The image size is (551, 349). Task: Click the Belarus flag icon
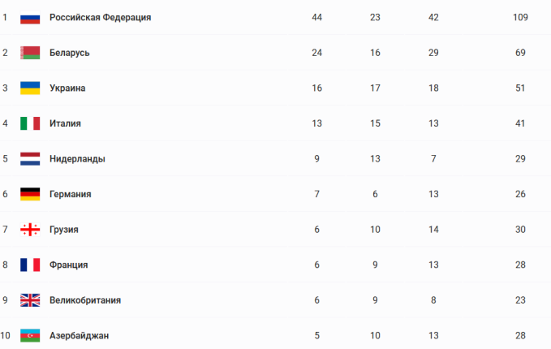pos(30,53)
